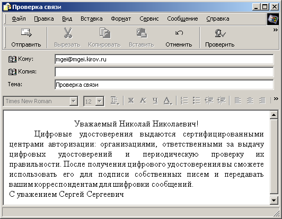The image size is (282, 219).
Task: Open the Справка menu
Action: 218,19
